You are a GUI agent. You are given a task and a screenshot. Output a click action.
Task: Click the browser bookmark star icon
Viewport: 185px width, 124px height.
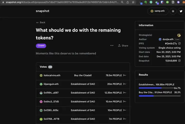coord(133,2)
